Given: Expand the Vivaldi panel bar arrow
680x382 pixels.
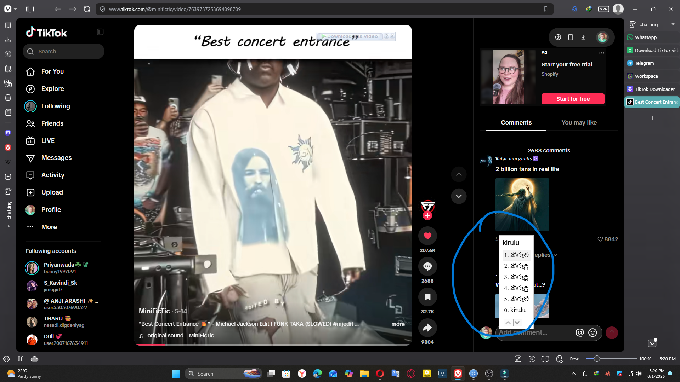Looking at the screenshot, I should (8, 227).
